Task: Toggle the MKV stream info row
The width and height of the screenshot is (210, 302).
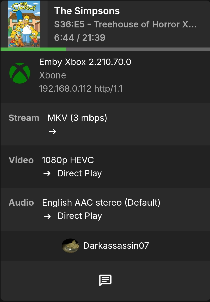Action: [77, 118]
